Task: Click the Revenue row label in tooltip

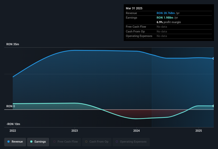Action: click(131, 13)
